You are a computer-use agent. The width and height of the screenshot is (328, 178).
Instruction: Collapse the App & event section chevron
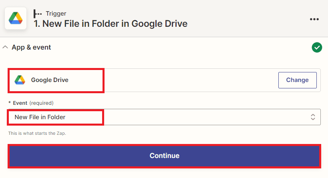click(x=5, y=47)
